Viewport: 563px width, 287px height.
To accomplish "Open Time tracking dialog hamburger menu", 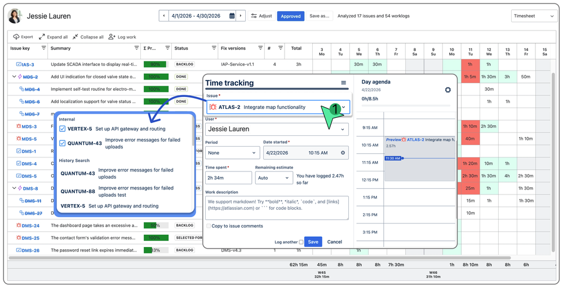I will click(344, 83).
